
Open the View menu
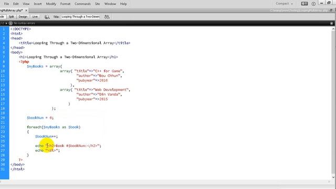coord(26,4)
